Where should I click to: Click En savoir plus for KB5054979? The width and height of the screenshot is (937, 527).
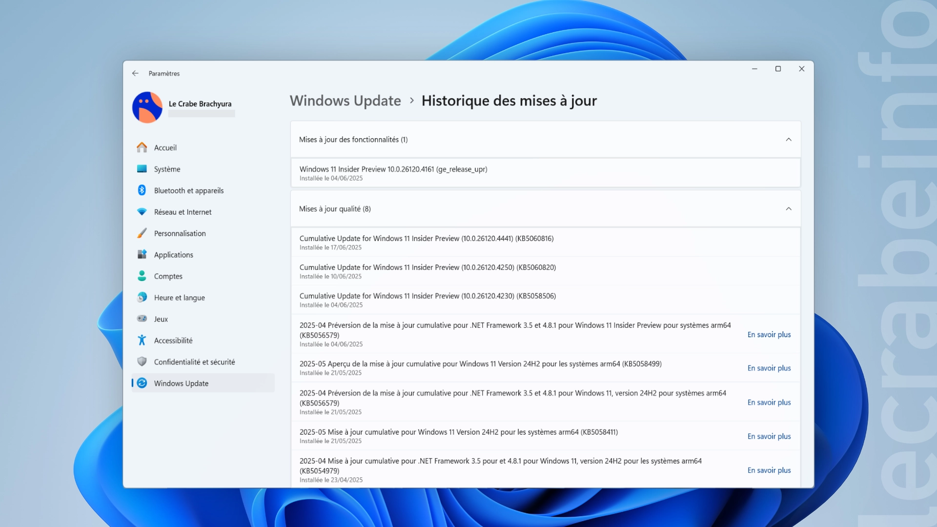point(769,470)
